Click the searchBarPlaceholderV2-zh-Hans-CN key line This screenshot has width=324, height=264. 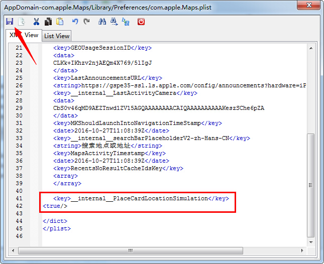[x=152, y=139]
